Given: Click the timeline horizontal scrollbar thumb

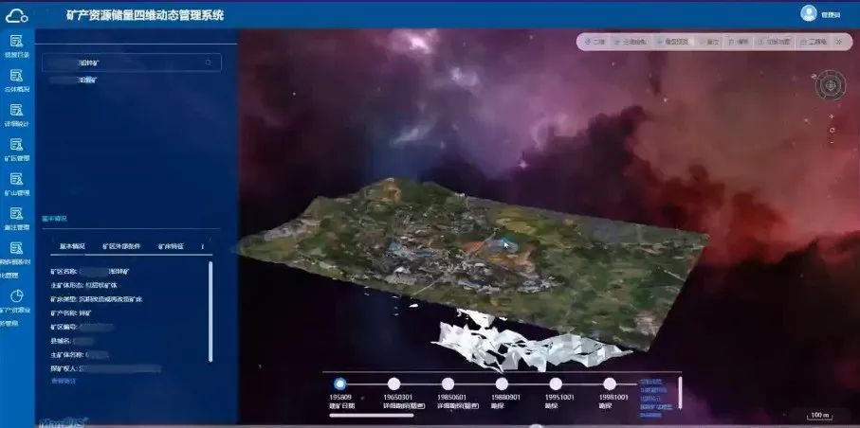Looking at the screenshot, I should coord(372,416).
